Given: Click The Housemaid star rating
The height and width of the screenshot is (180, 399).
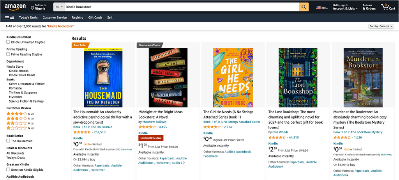Looking at the screenshot, I should (x=82, y=132).
